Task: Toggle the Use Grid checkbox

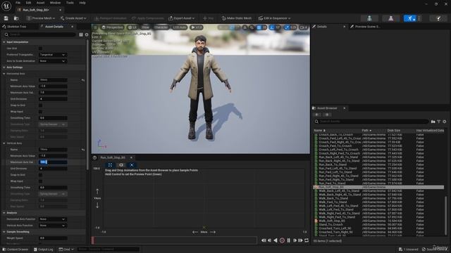Action: [x=40, y=48]
